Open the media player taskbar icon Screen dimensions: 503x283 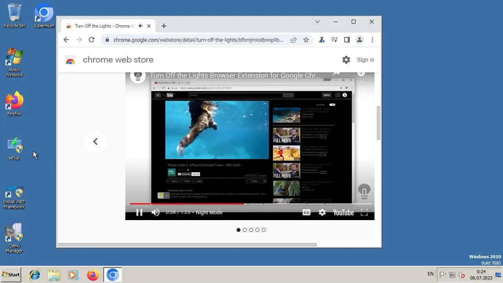click(73, 275)
